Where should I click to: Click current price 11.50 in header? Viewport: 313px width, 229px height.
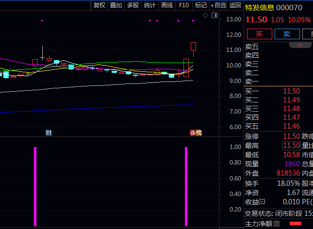tap(256, 19)
